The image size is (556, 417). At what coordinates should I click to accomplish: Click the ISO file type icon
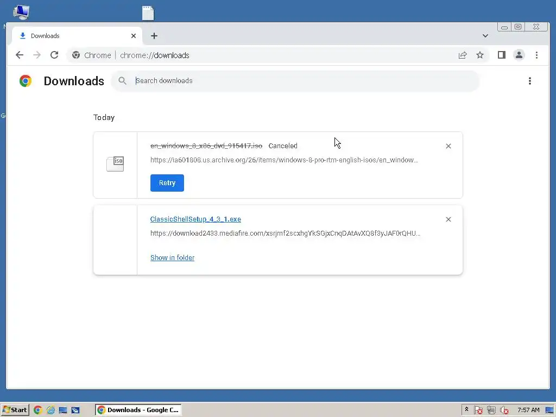(x=115, y=164)
